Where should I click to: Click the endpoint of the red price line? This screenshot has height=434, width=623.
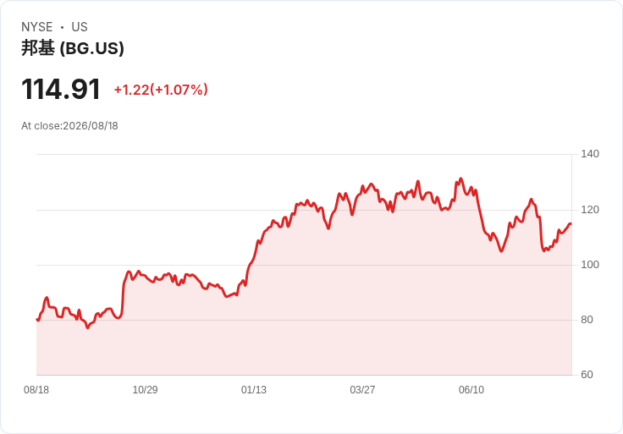coord(571,224)
